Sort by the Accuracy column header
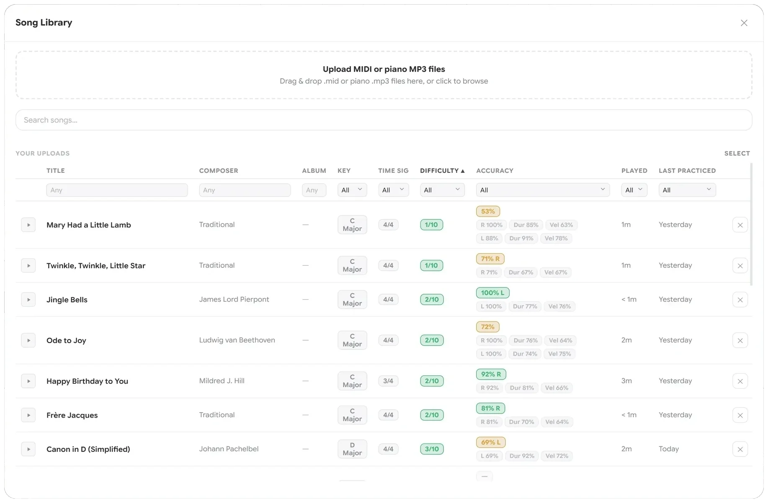 pyautogui.click(x=495, y=171)
